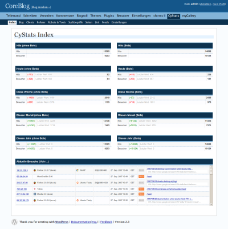Viewport: 228px width, 229px height.
Task: Click the orange FEED badge in the Yahoo row
Action: click(141, 189)
